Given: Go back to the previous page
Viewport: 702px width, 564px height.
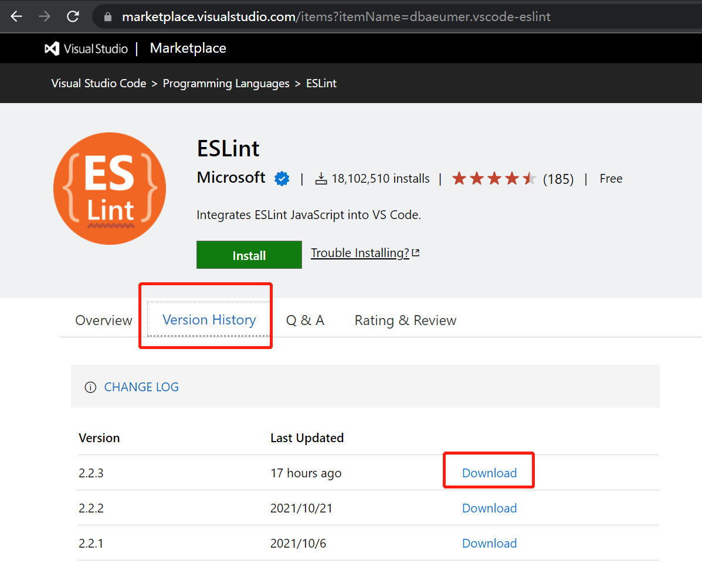Looking at the screenshot, I should click(16, 16).
